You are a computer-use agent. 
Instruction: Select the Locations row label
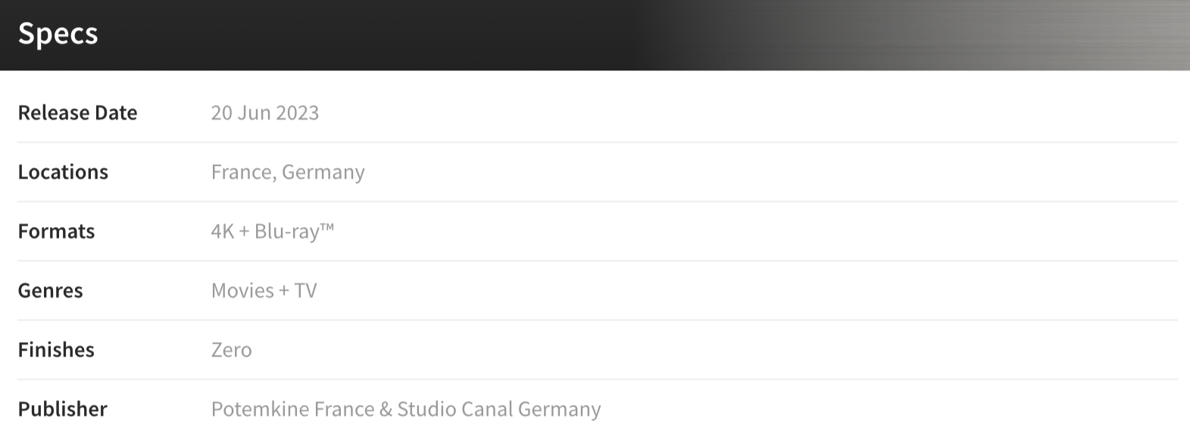63,172
